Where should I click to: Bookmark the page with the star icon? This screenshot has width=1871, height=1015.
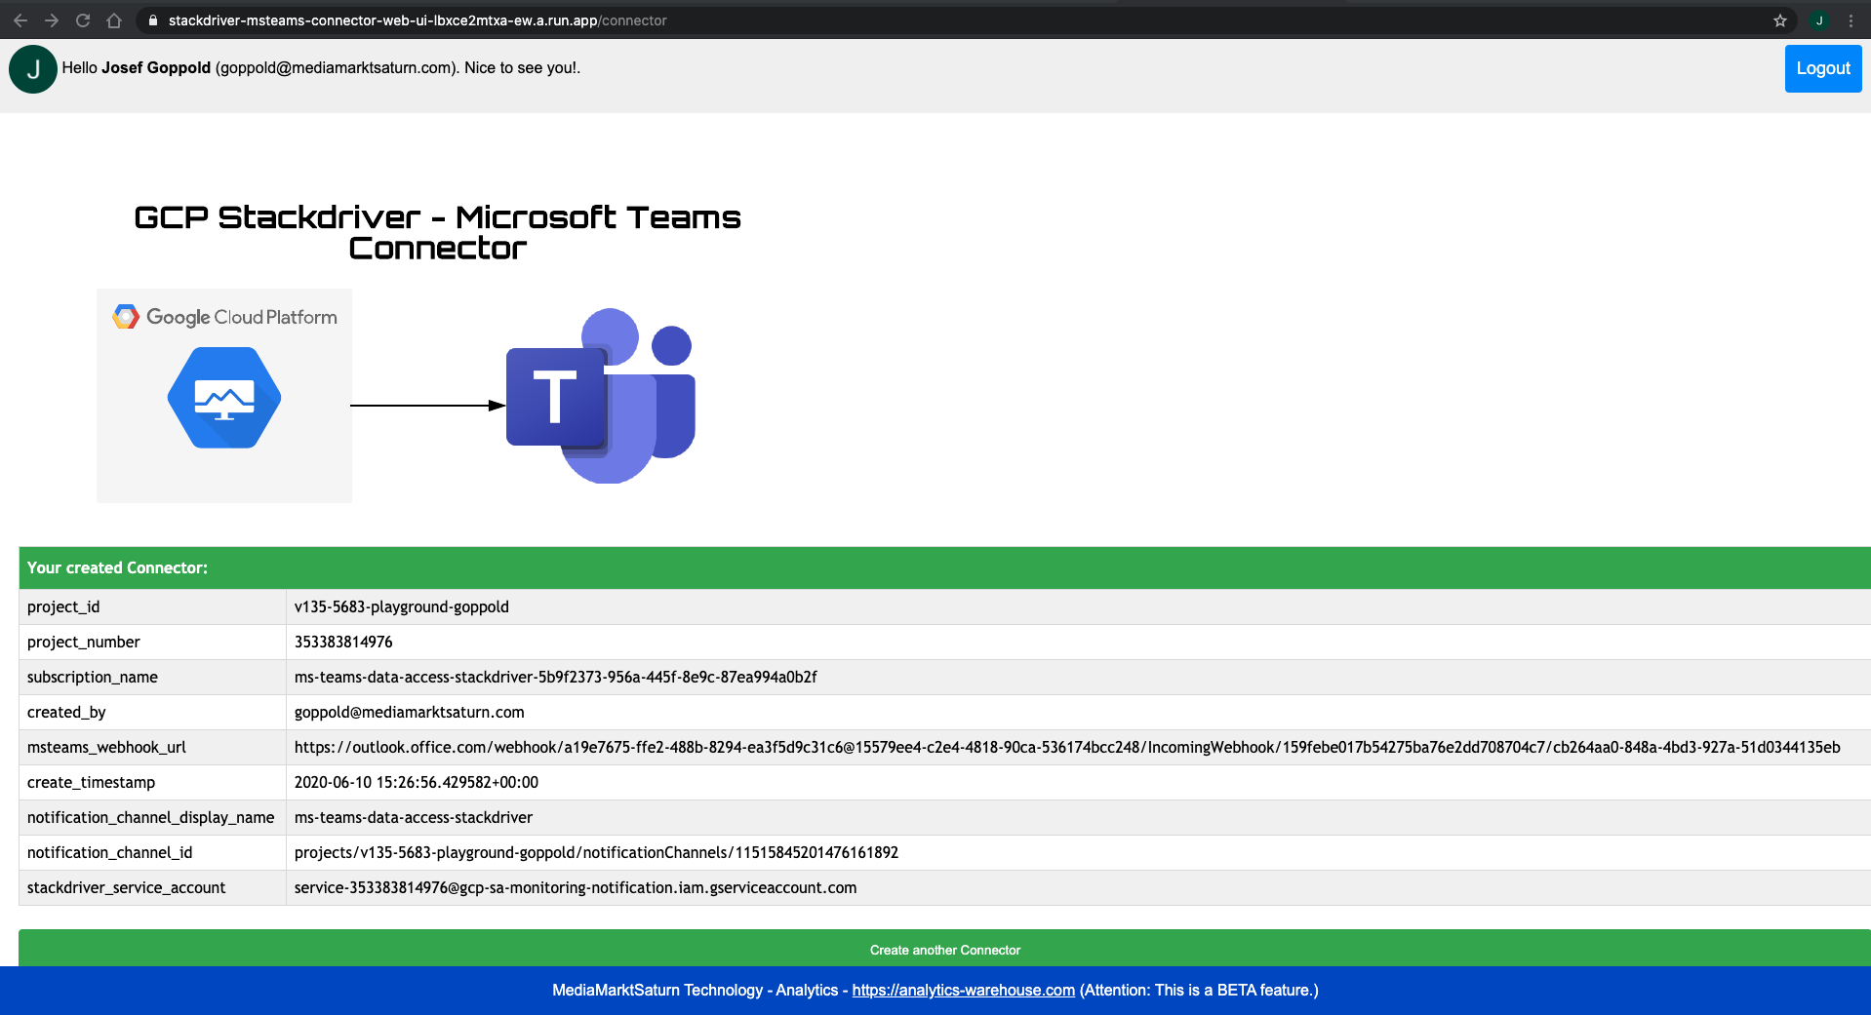(1780, 20)
